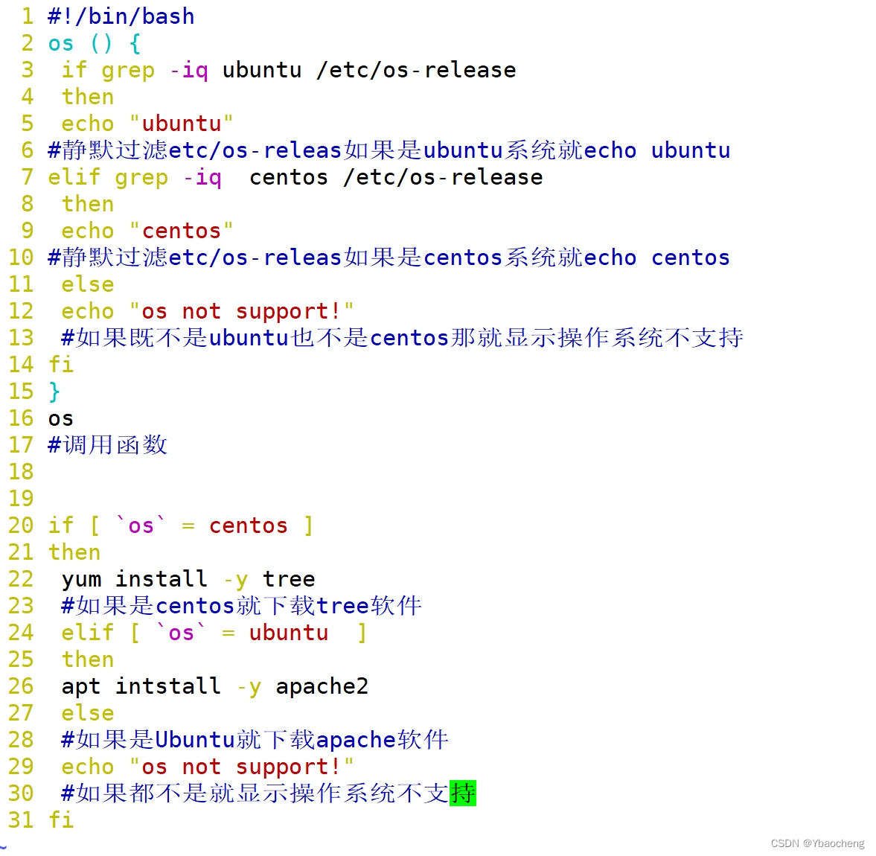The image size is (876, 856).
Task: Click the function definition 'os () {'
Action: pyautogui.click(x=95, y=44)
